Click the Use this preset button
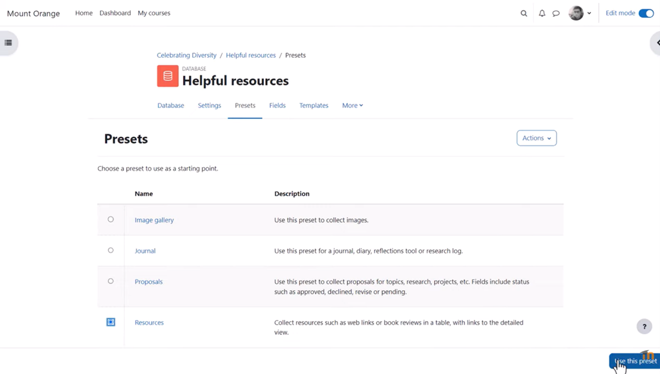This screenshot has height=374, width=660. tap(636, 361)
